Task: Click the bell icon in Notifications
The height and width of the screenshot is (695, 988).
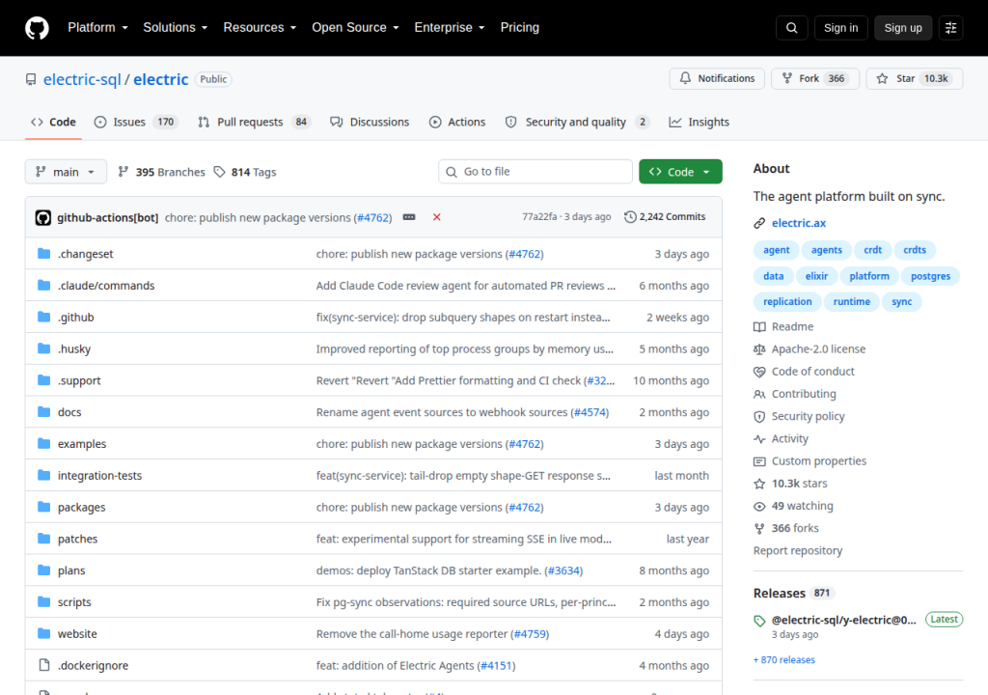Action: pyautogui.click(x=685, y=78)
